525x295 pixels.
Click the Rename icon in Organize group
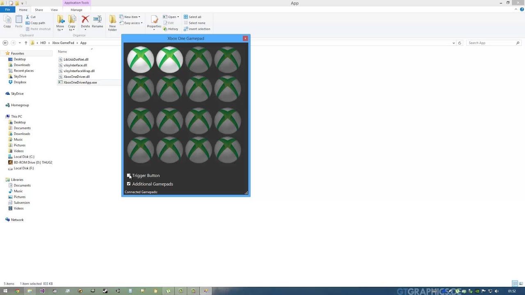click(98, 19)
